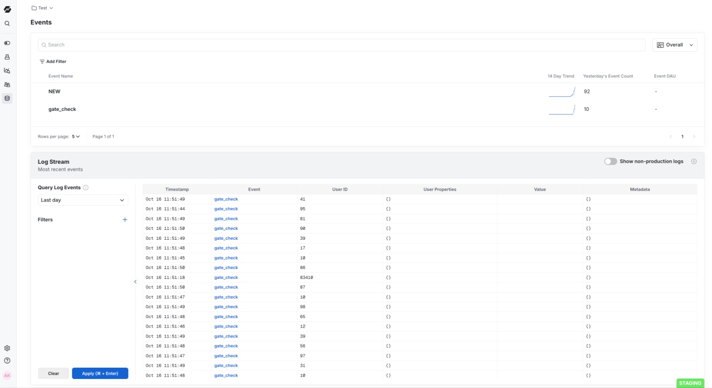The height and width of the screenshot is (388, 712).
Task: Click the close icon beside the logs toggle
Action: coord(694,161)
